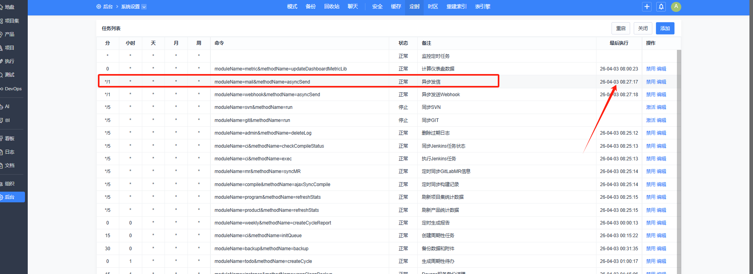Switch to the 模式 tab
Image resolution: width=753 pixels, height=274 pixels.
coord(292,7)
